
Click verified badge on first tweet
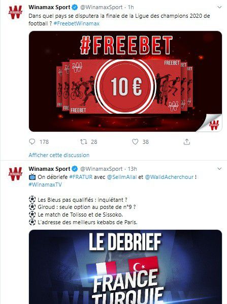[75, 7]
